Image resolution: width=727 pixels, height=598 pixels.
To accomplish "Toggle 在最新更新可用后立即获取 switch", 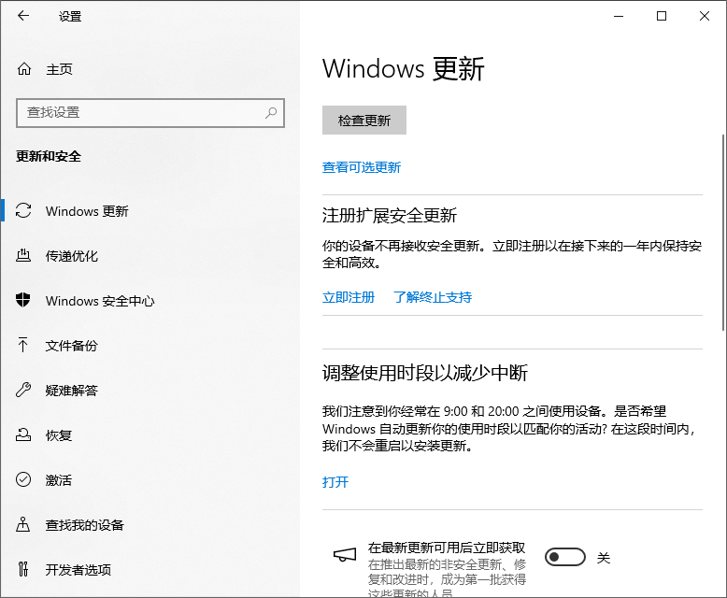I will pyautogui.click(x=564, y=557).
